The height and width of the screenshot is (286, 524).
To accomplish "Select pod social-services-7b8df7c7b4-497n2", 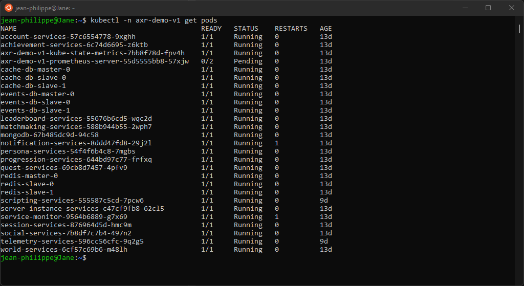I will pos(66,233).
